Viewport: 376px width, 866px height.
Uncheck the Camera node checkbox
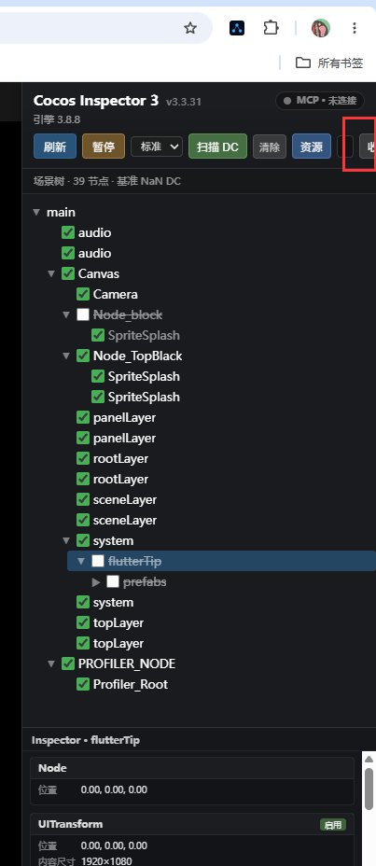tap(83, 294)
